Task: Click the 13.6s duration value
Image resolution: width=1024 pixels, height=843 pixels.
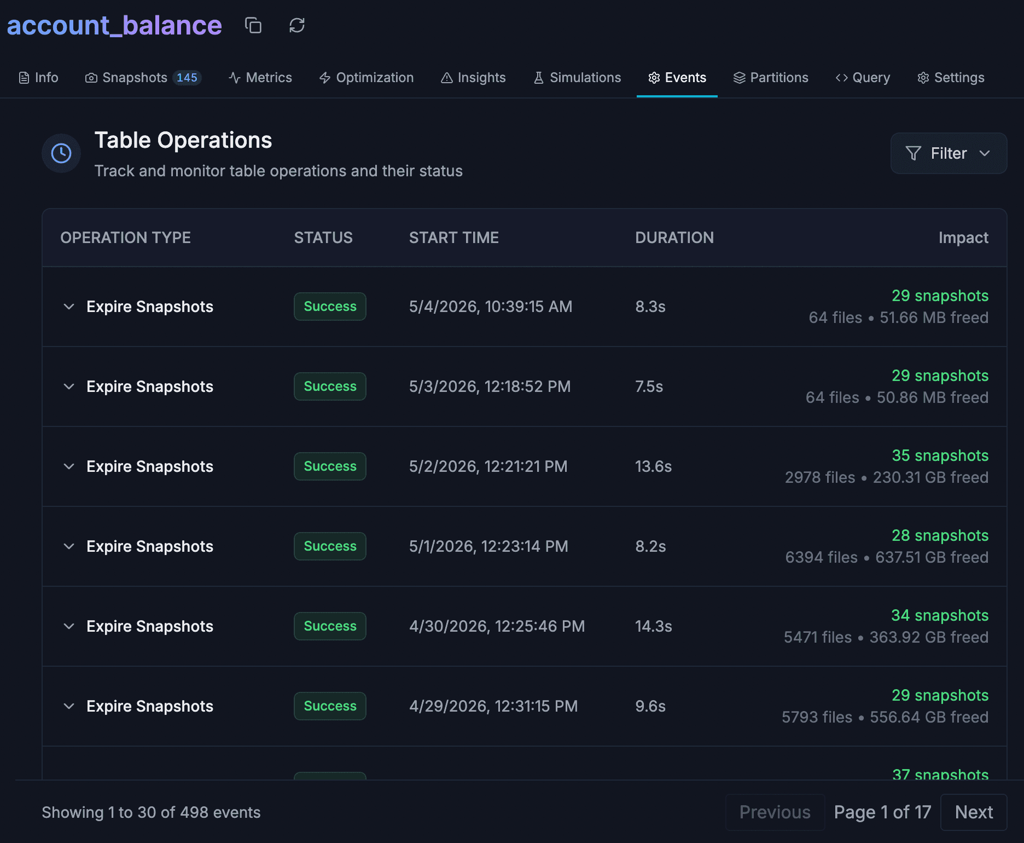Action: (x=653, y=466)
